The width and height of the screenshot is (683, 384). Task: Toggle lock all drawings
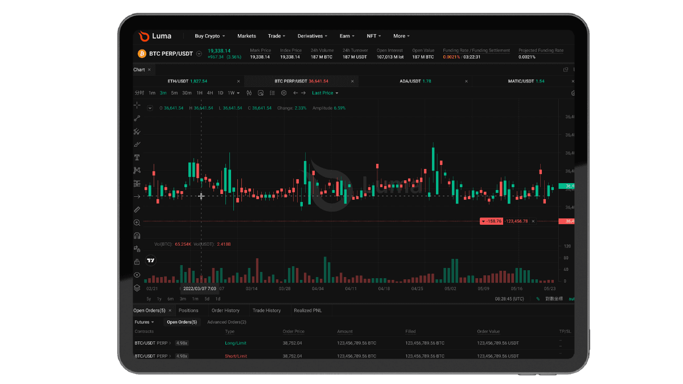pyautogui.click(x=137, y=262)
